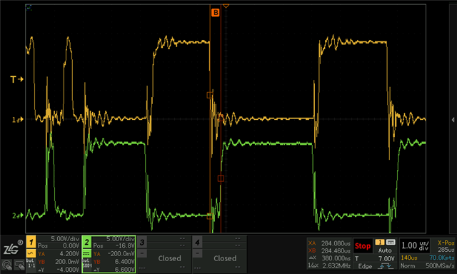Click channel 4 coupling dash icon

point(197,253)
